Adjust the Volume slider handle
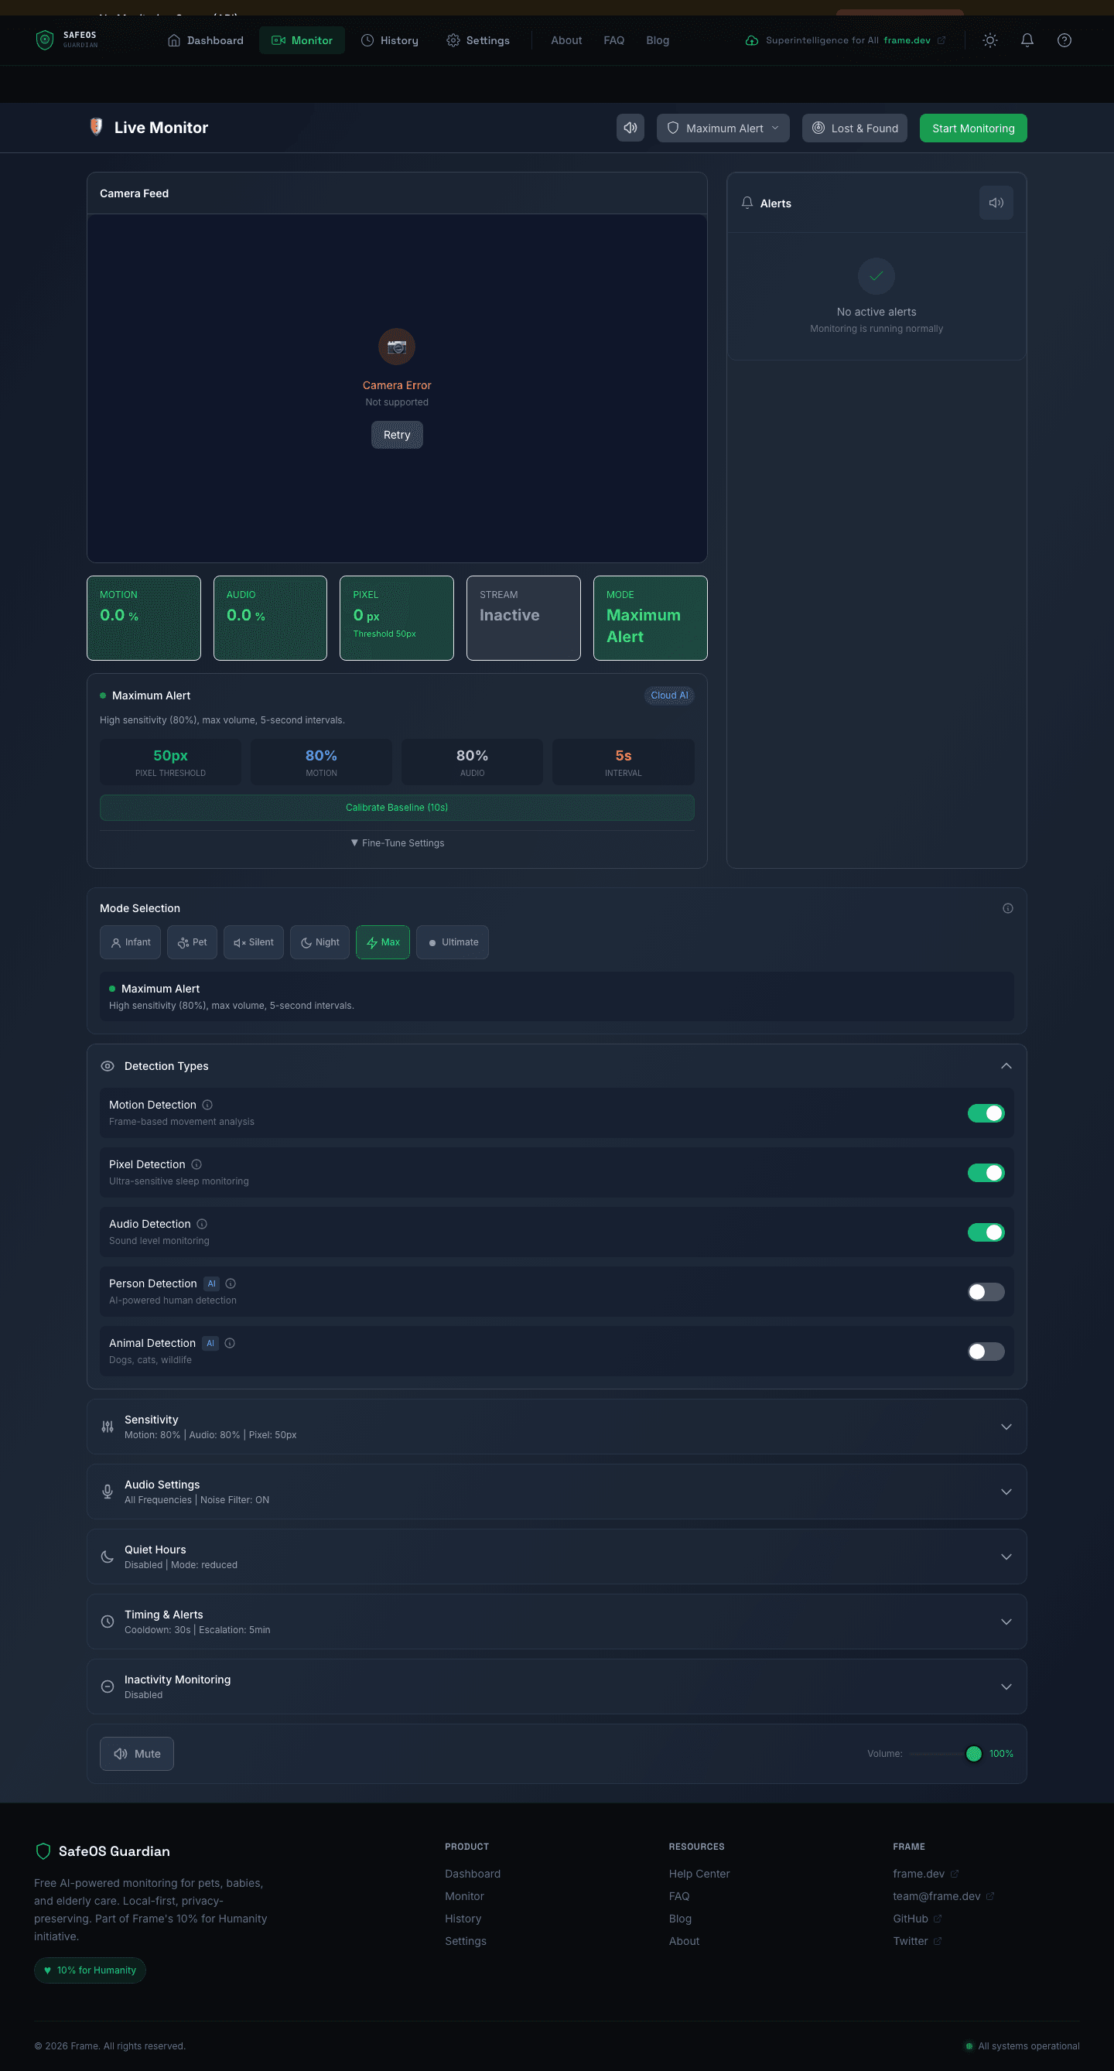The height and width of the screenshot is (2071, 1114). pyautogui.click(x=972, y=1754)
